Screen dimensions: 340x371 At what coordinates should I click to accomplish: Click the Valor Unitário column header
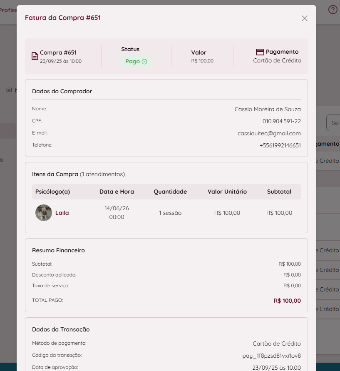pos(227,192)
